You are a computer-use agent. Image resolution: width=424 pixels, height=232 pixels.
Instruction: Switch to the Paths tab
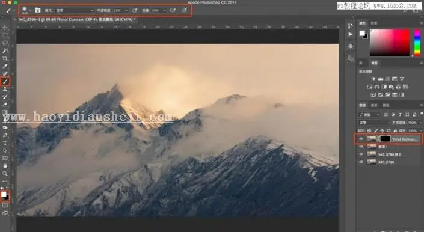tap(386, 105)
